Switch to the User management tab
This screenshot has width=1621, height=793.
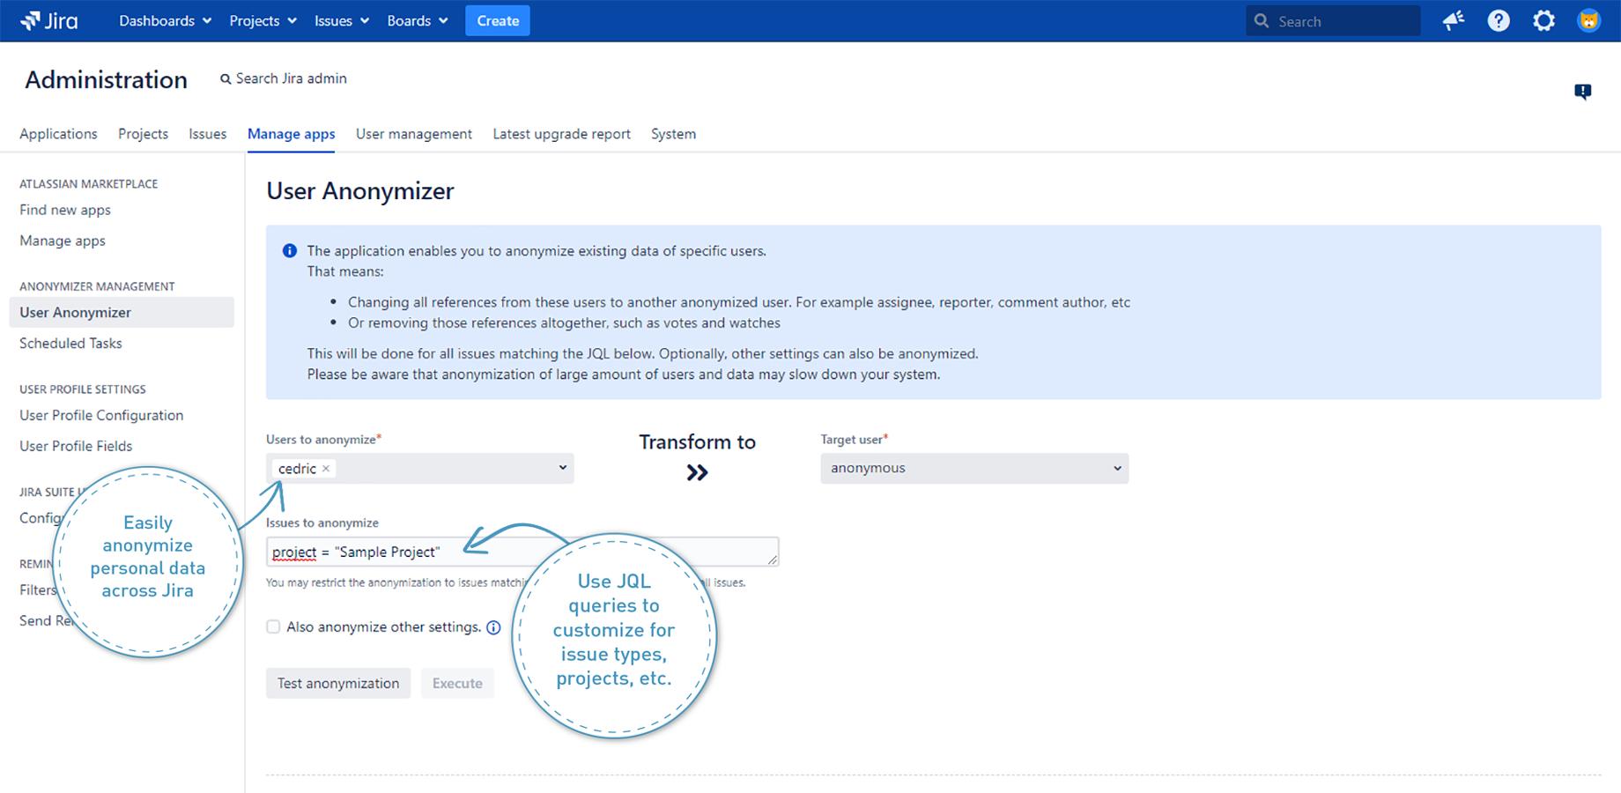tap(414, 134)
